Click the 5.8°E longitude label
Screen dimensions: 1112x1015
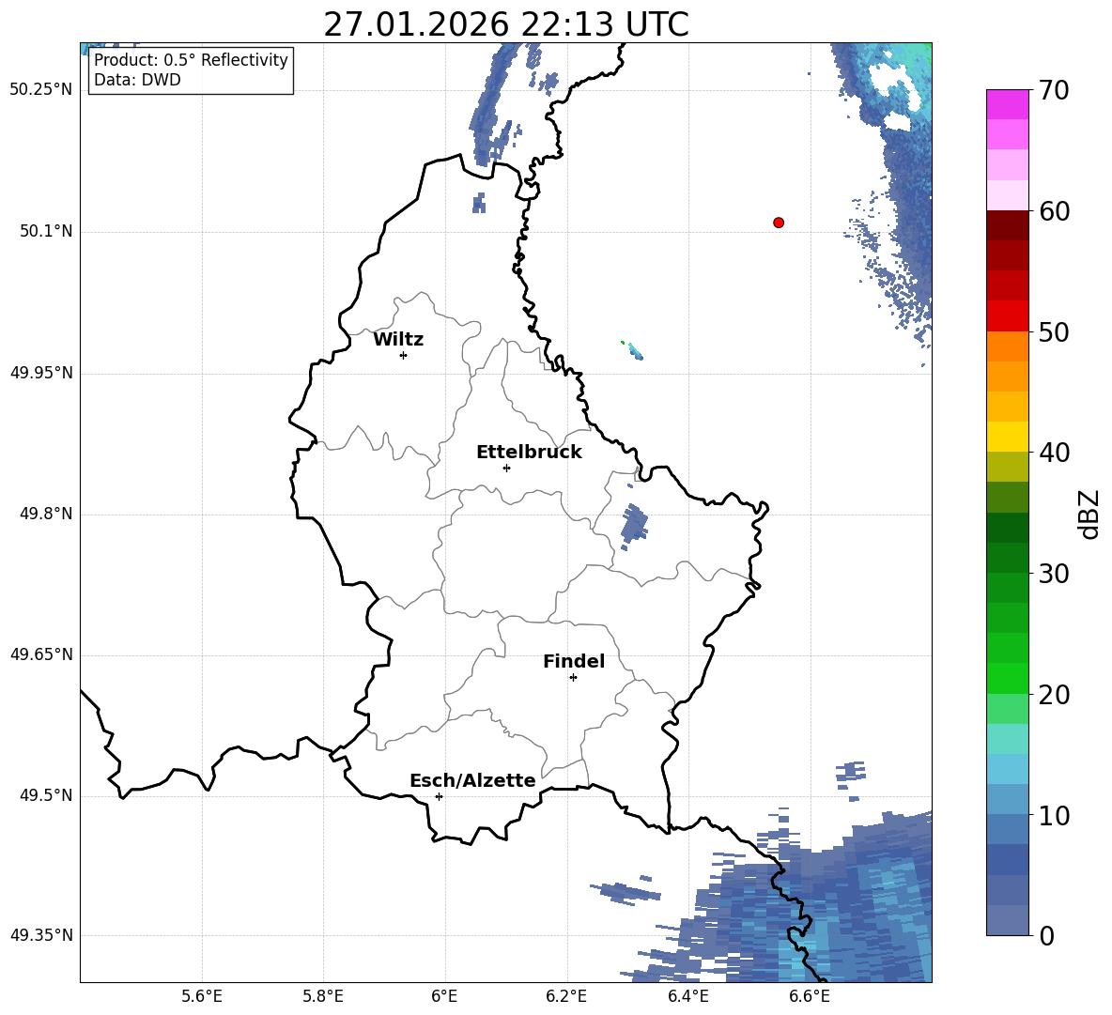tap(323, 996)
